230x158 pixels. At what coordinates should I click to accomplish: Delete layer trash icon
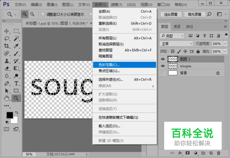point(219,153)
